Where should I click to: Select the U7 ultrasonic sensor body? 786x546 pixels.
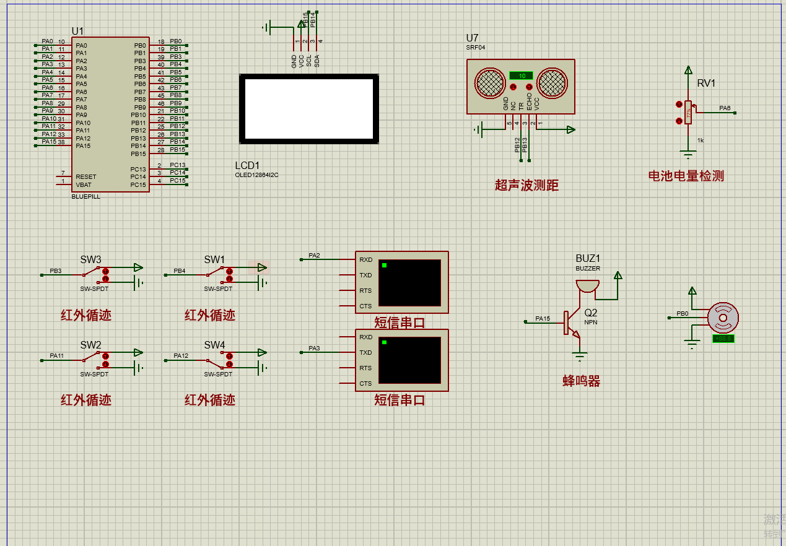521,87
